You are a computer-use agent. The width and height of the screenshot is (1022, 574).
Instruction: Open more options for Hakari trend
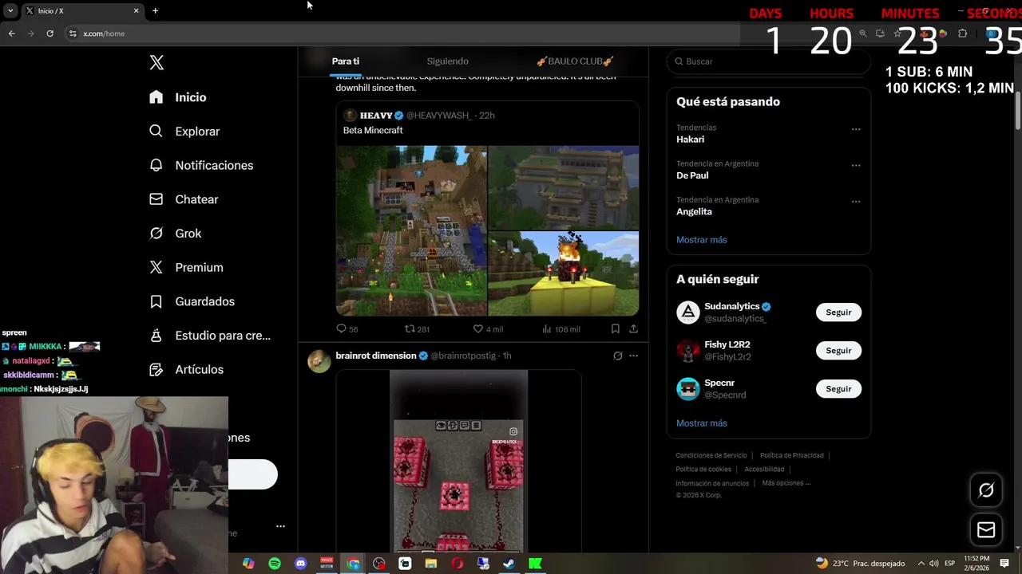856,129
